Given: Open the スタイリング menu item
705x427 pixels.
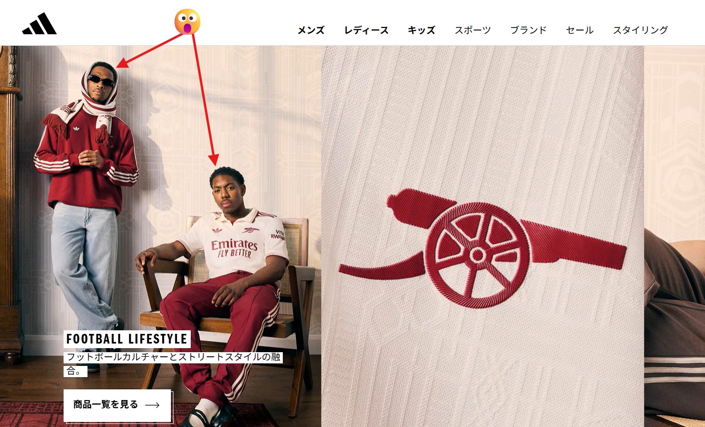Looking at the screenshot, I should click(640, 30).
